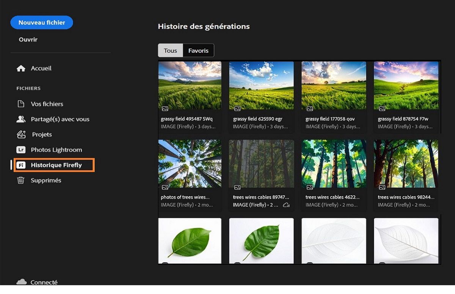455x294 pixels.
Task: Open the faint white leaf thumbnail
Action: (334, 241)
